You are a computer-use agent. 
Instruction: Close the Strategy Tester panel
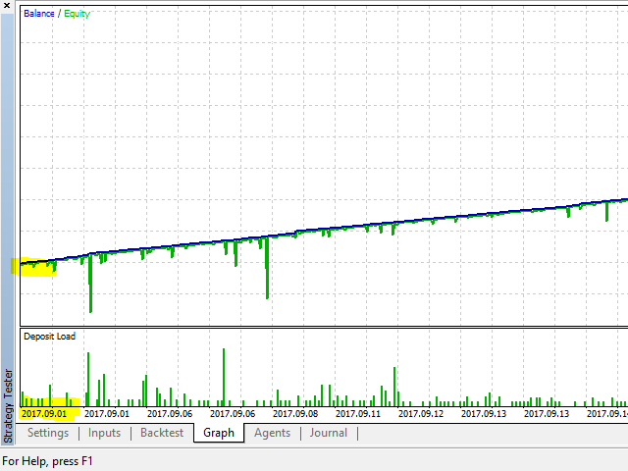pyautogui.click(x=8, y=8)
